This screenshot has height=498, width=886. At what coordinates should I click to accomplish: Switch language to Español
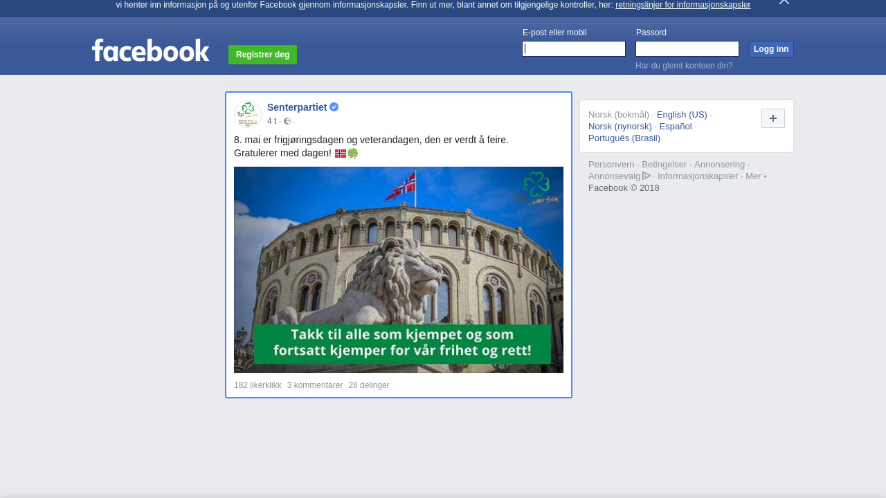point(676,127)
